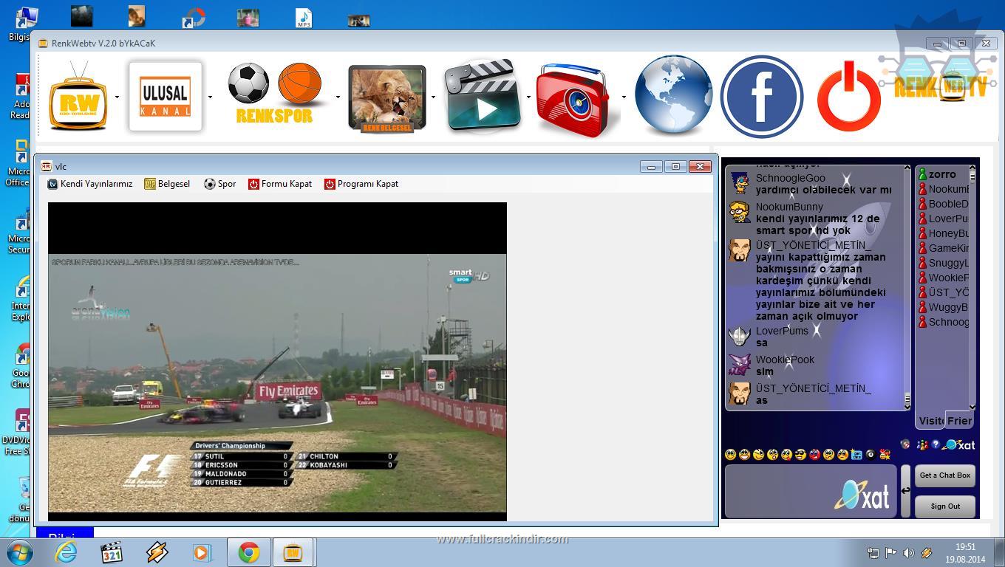Switch to the Friends tab in chat
Image resolution: width=1005 pixels, height=567 pixels.
tap(959, 421)
